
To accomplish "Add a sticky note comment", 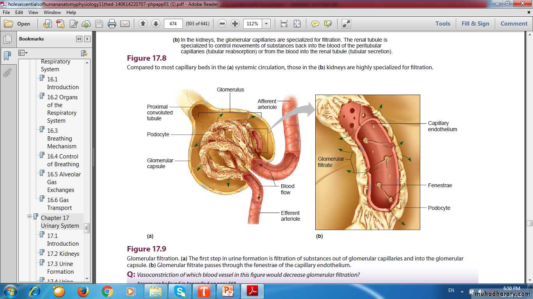I will click(315, 24).
